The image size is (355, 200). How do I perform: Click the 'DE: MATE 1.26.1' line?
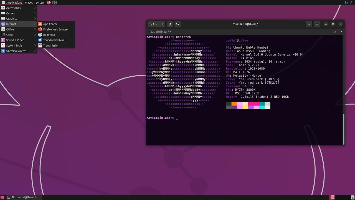click(240, 72)
